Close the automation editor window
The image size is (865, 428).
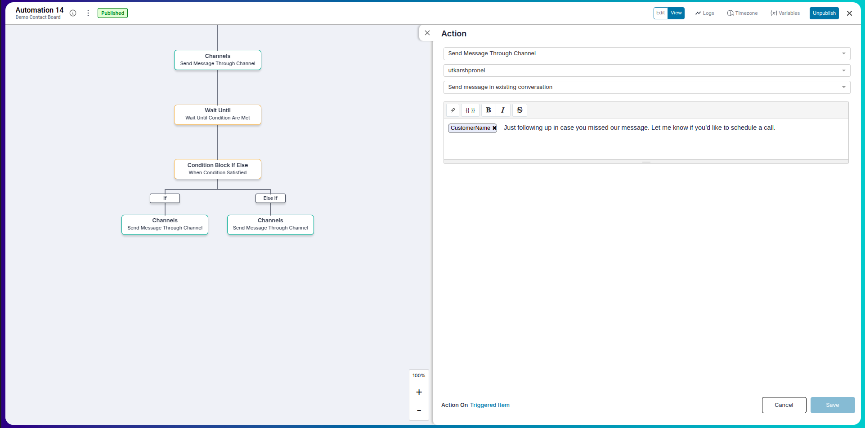849,13
